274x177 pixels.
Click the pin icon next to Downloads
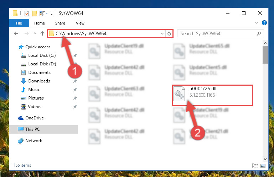pyautogui.click(x=75, y=81)
